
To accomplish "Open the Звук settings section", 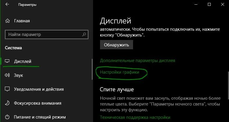I will coord(19,75).
